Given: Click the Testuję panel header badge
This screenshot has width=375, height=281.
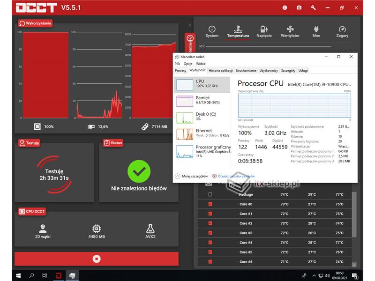Looking at the screenshot, I should (29, 143).
